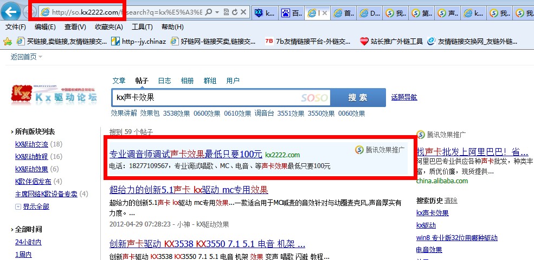Open the http--jy.chinaz bookmark
Screen dimensions: 534x260
pos(139,42)
